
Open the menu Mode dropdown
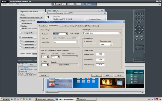(41, 17)
